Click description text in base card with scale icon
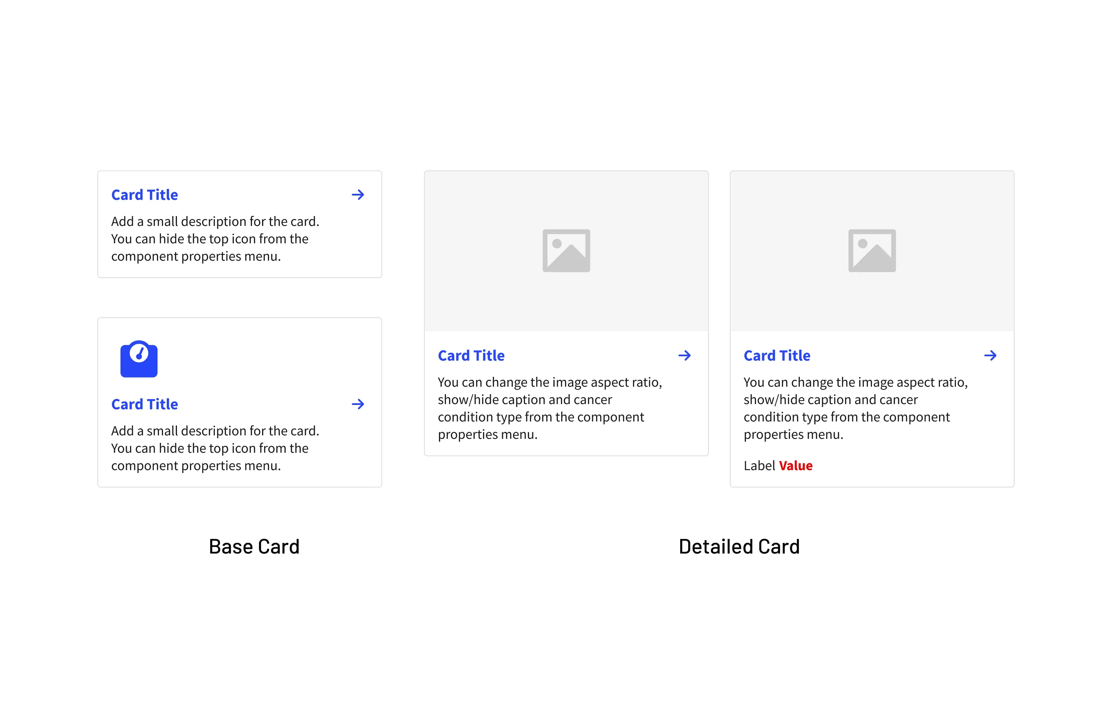 coord(215,448)
